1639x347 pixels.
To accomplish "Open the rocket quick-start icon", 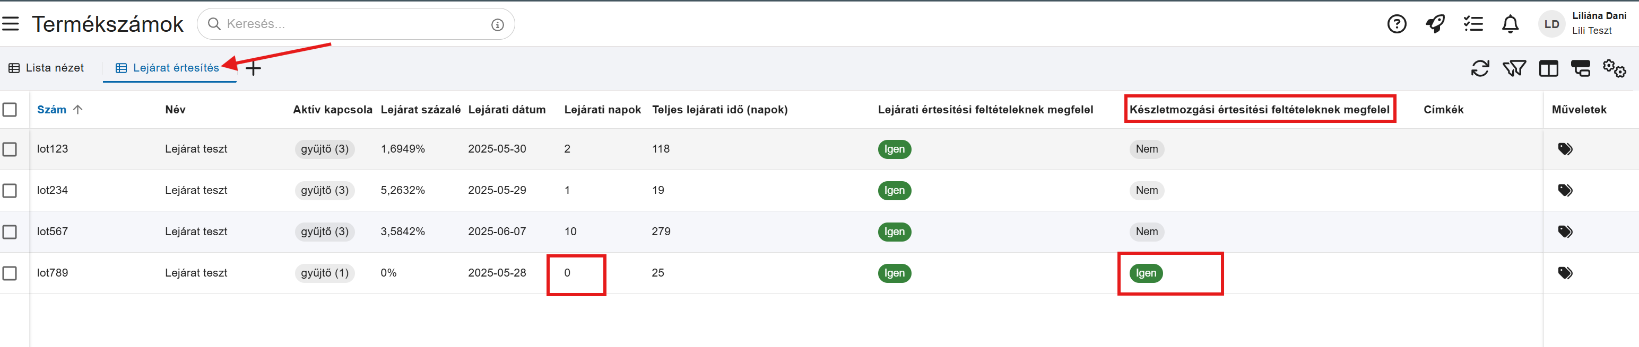I will pyautogui.click(x=1435, y=24).
